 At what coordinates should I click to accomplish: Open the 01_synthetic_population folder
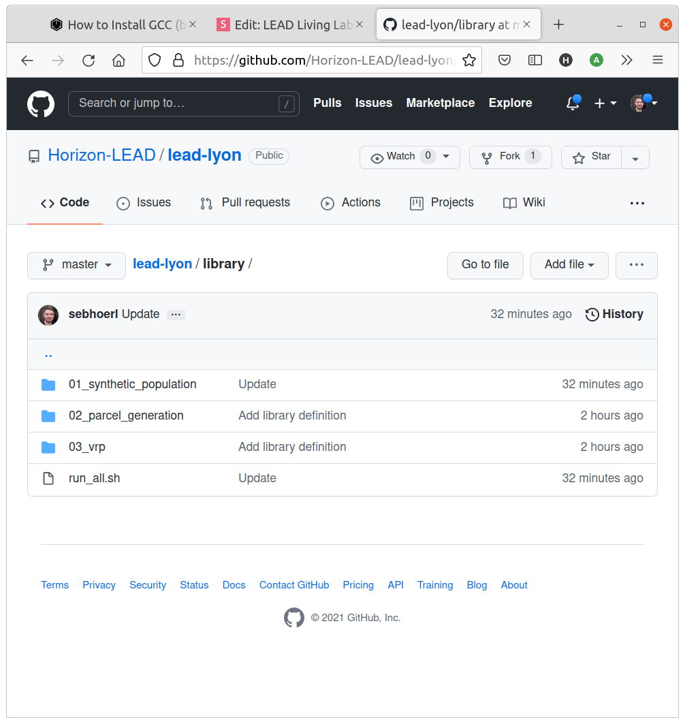pyautogui.click(x=133, y=384)
